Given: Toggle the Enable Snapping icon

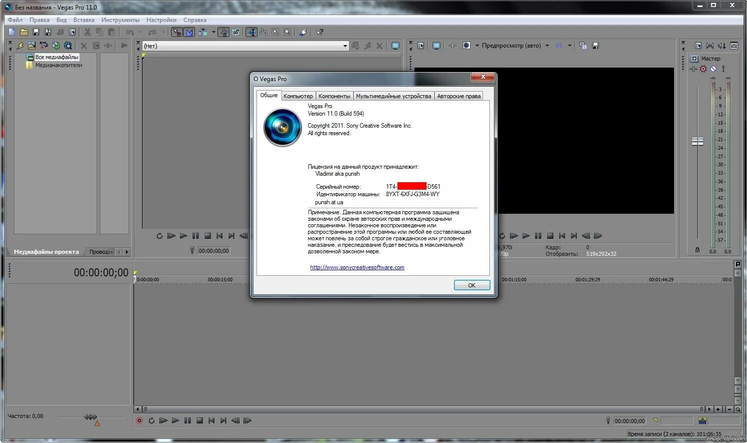Looking at the screenshot, I should pos(176,32).
